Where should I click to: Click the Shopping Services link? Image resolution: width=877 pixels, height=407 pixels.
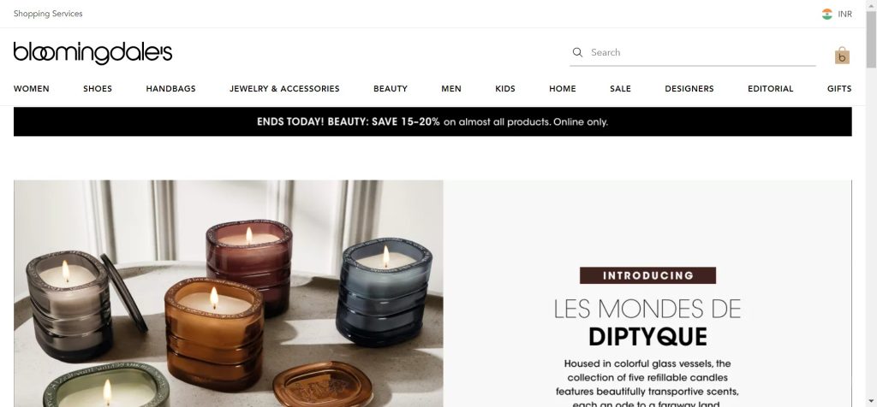pyautogui.click(x=48, y=14)
